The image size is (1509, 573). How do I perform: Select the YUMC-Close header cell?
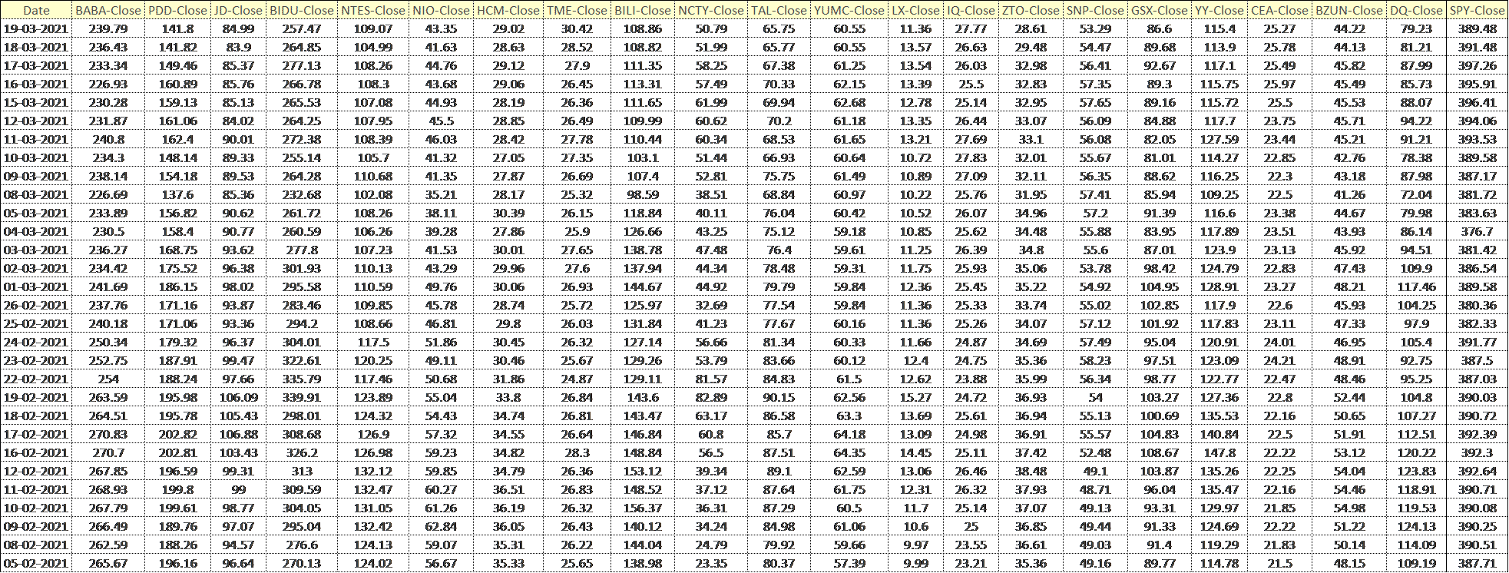point(849,10)
